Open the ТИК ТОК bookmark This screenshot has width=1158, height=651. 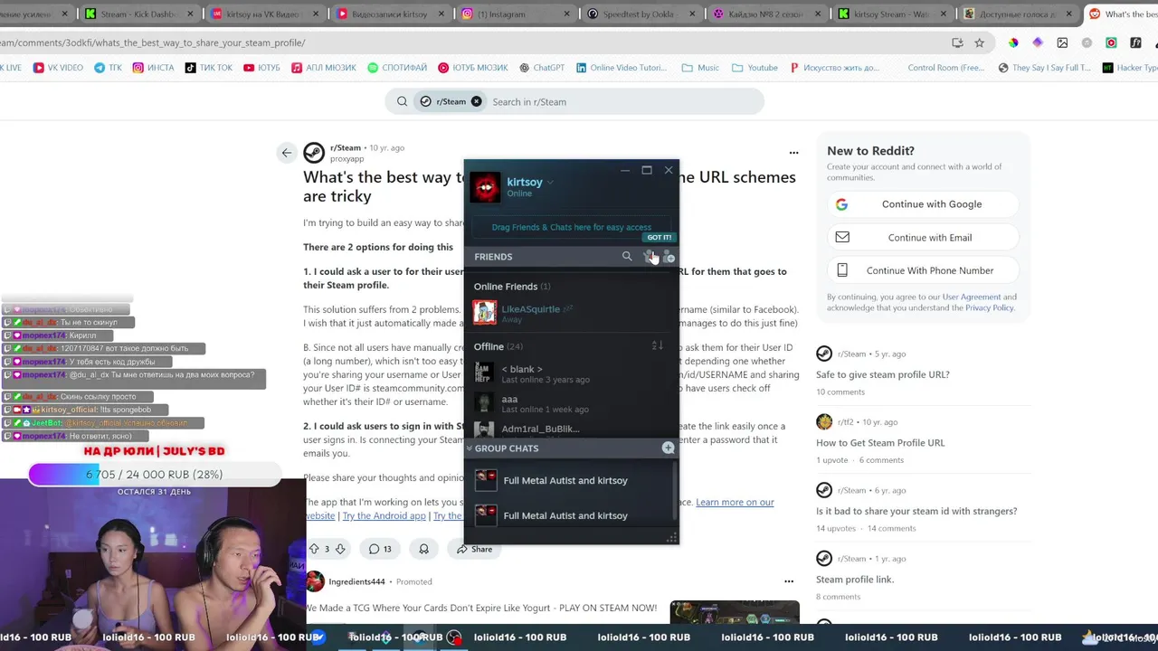(x=208, y=68)
